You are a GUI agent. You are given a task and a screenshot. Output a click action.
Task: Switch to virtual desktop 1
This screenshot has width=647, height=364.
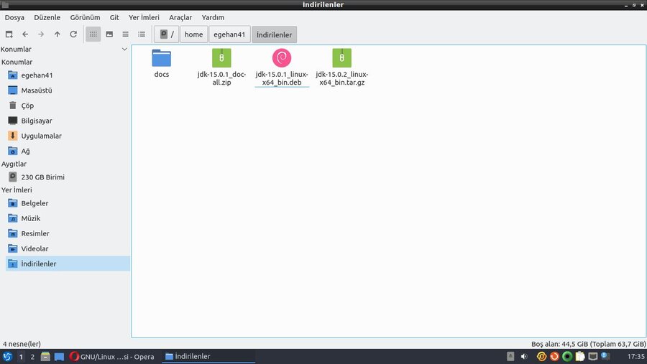(21, 357)
